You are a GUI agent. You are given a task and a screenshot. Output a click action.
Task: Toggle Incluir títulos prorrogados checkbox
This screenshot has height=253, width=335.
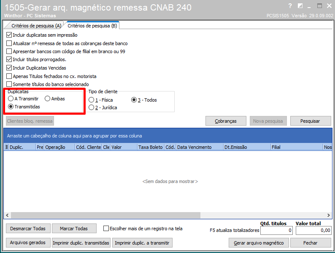[x=9, y=59]
